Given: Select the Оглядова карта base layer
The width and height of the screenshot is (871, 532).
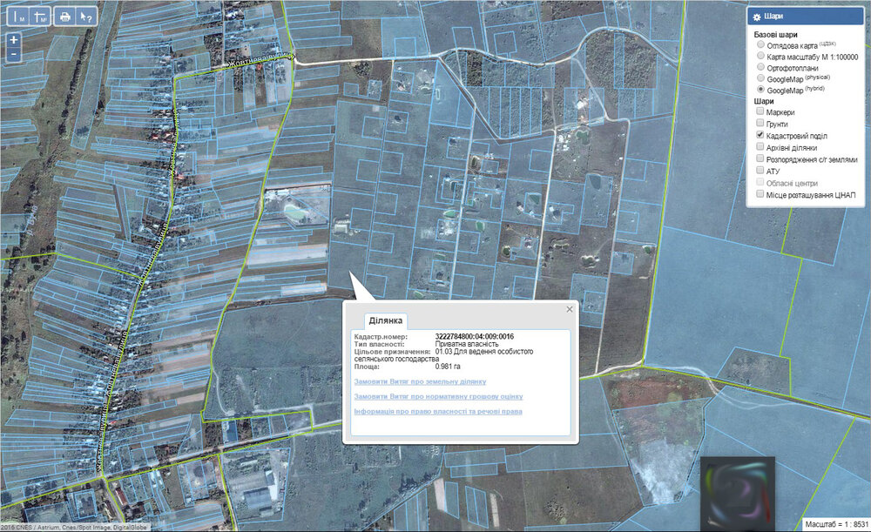Looking at the screenshot, I should click(x=760, y=44).
